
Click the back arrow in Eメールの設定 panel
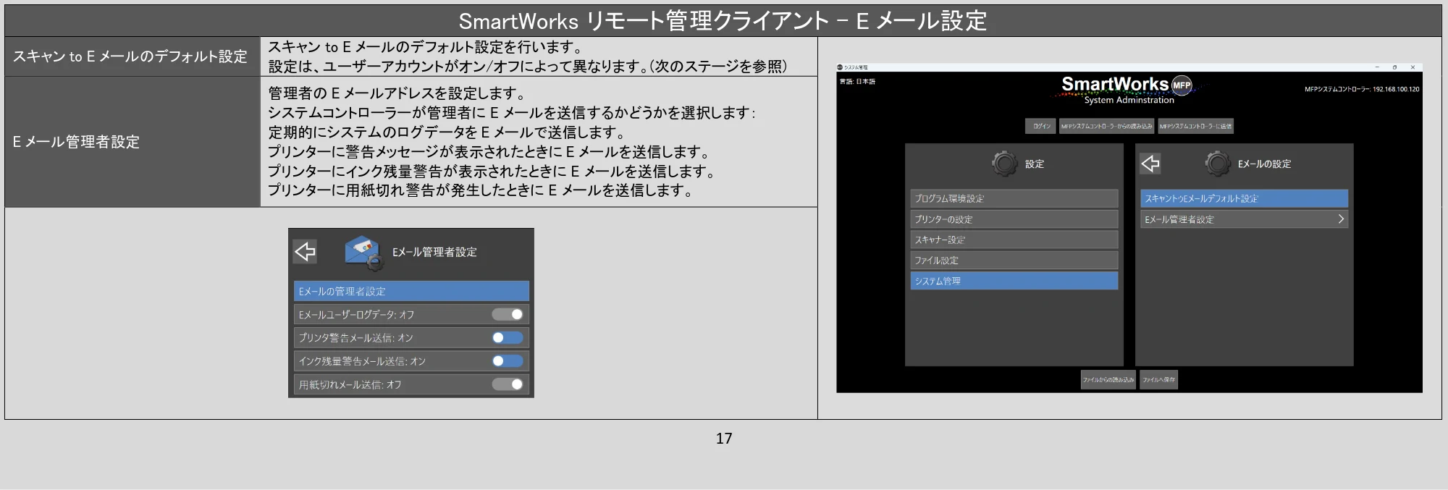click(1150, 164)
